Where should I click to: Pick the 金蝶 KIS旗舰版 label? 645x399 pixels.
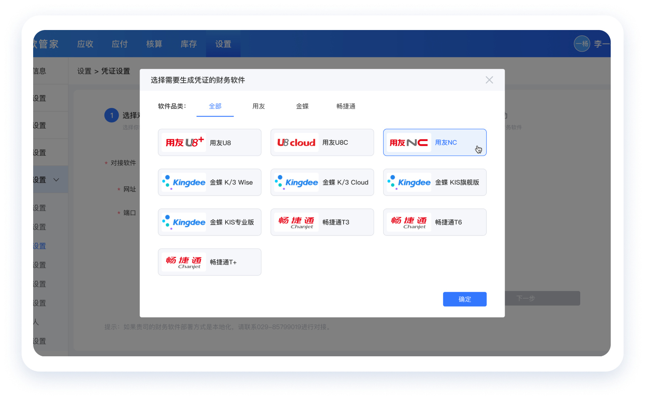(x=457, y=182)
